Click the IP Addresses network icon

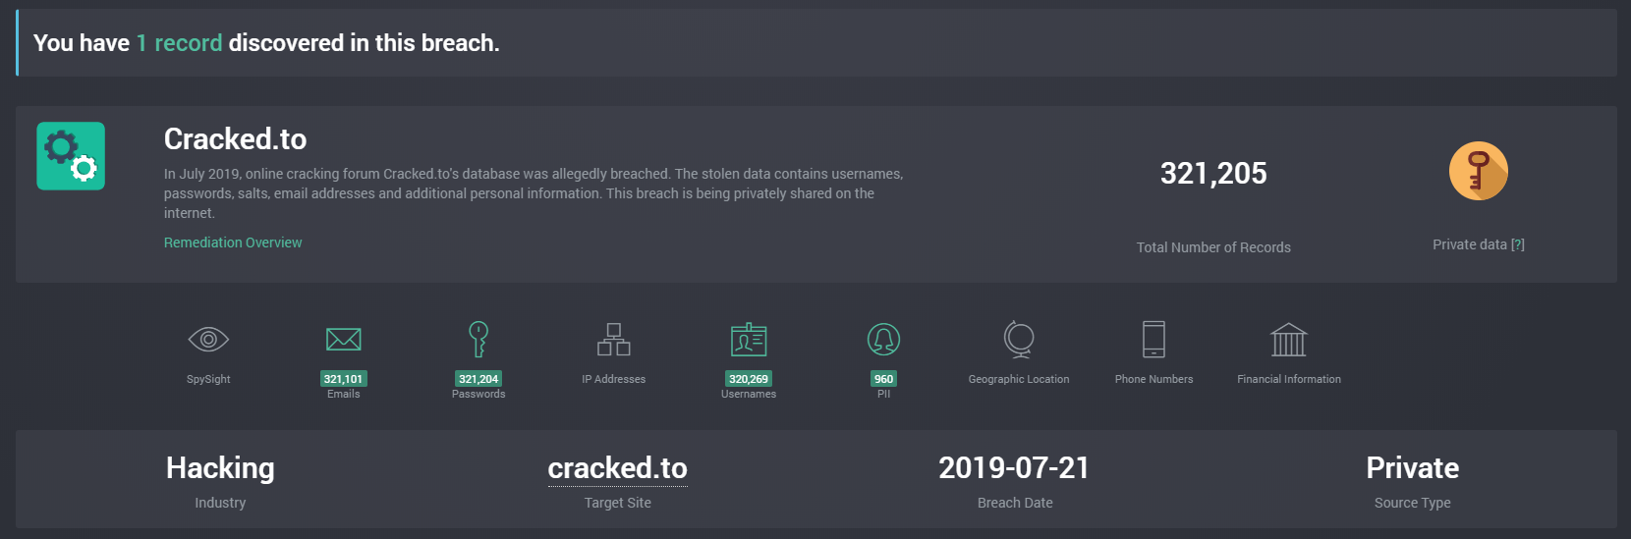[613, 340]
